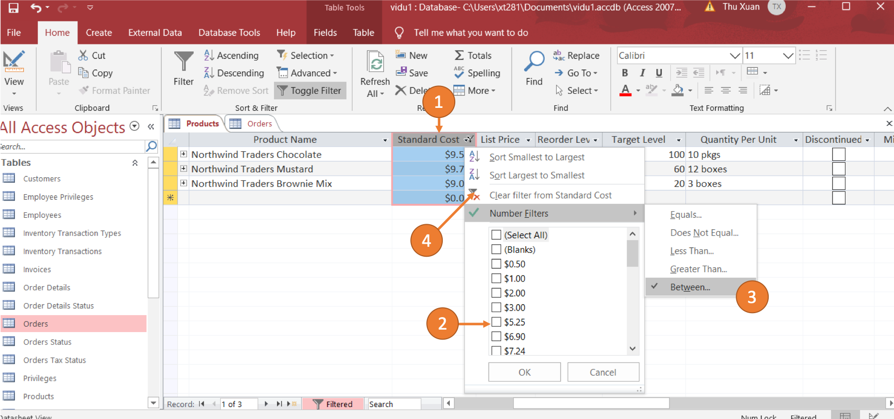The image size is (894, 419).
Task: Click the Undo arrow icon
Action: pos(36,7)
